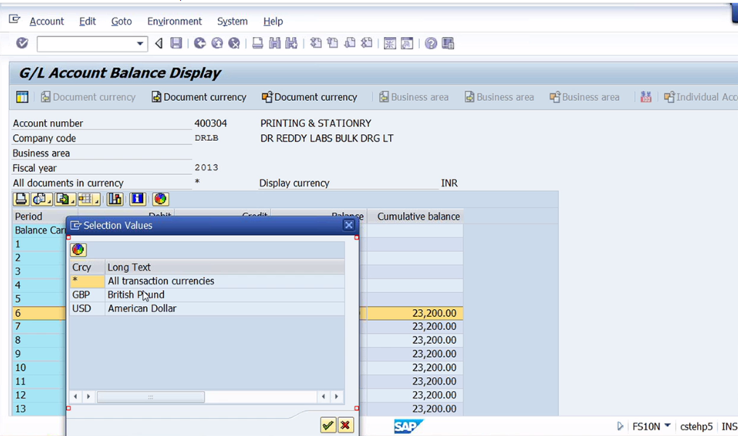This screenshot has height=436, width=738.
Task: Open the Help question mark icon
Action: (x=431, y=44)
